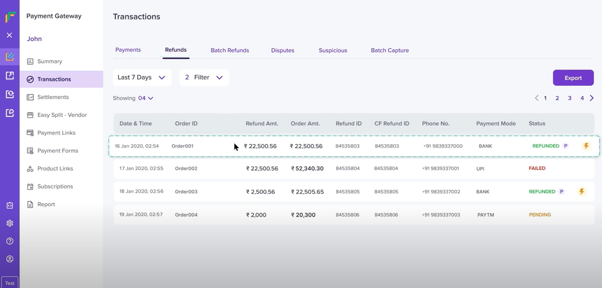Screen dimensions: 602x288
Task: Open Transactions in sidebar
Action: coord(62,79)
